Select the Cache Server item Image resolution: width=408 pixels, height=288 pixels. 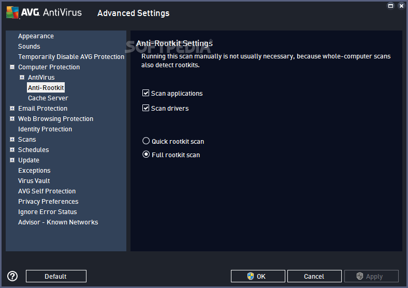(x=48, y=98)
